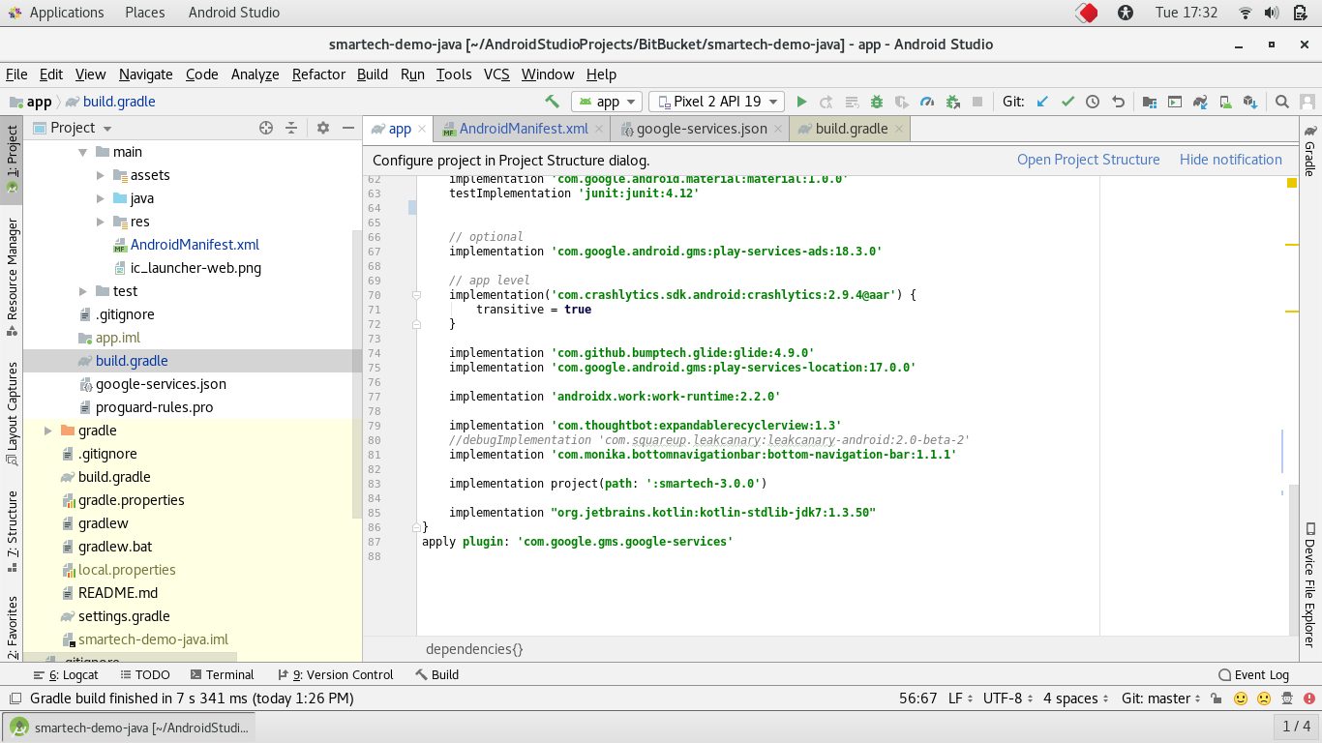1322x743 pixels.
Task: Expand the java folder
Action: (x=101, y=198)
